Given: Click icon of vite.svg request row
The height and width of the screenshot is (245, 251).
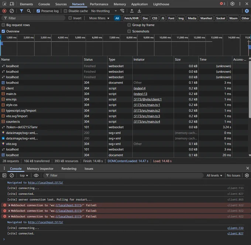Looking at the screenshot, I should [3, 144].
